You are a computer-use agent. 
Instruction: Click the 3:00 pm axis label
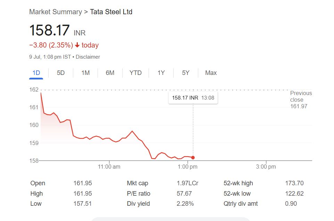point(266,167)
